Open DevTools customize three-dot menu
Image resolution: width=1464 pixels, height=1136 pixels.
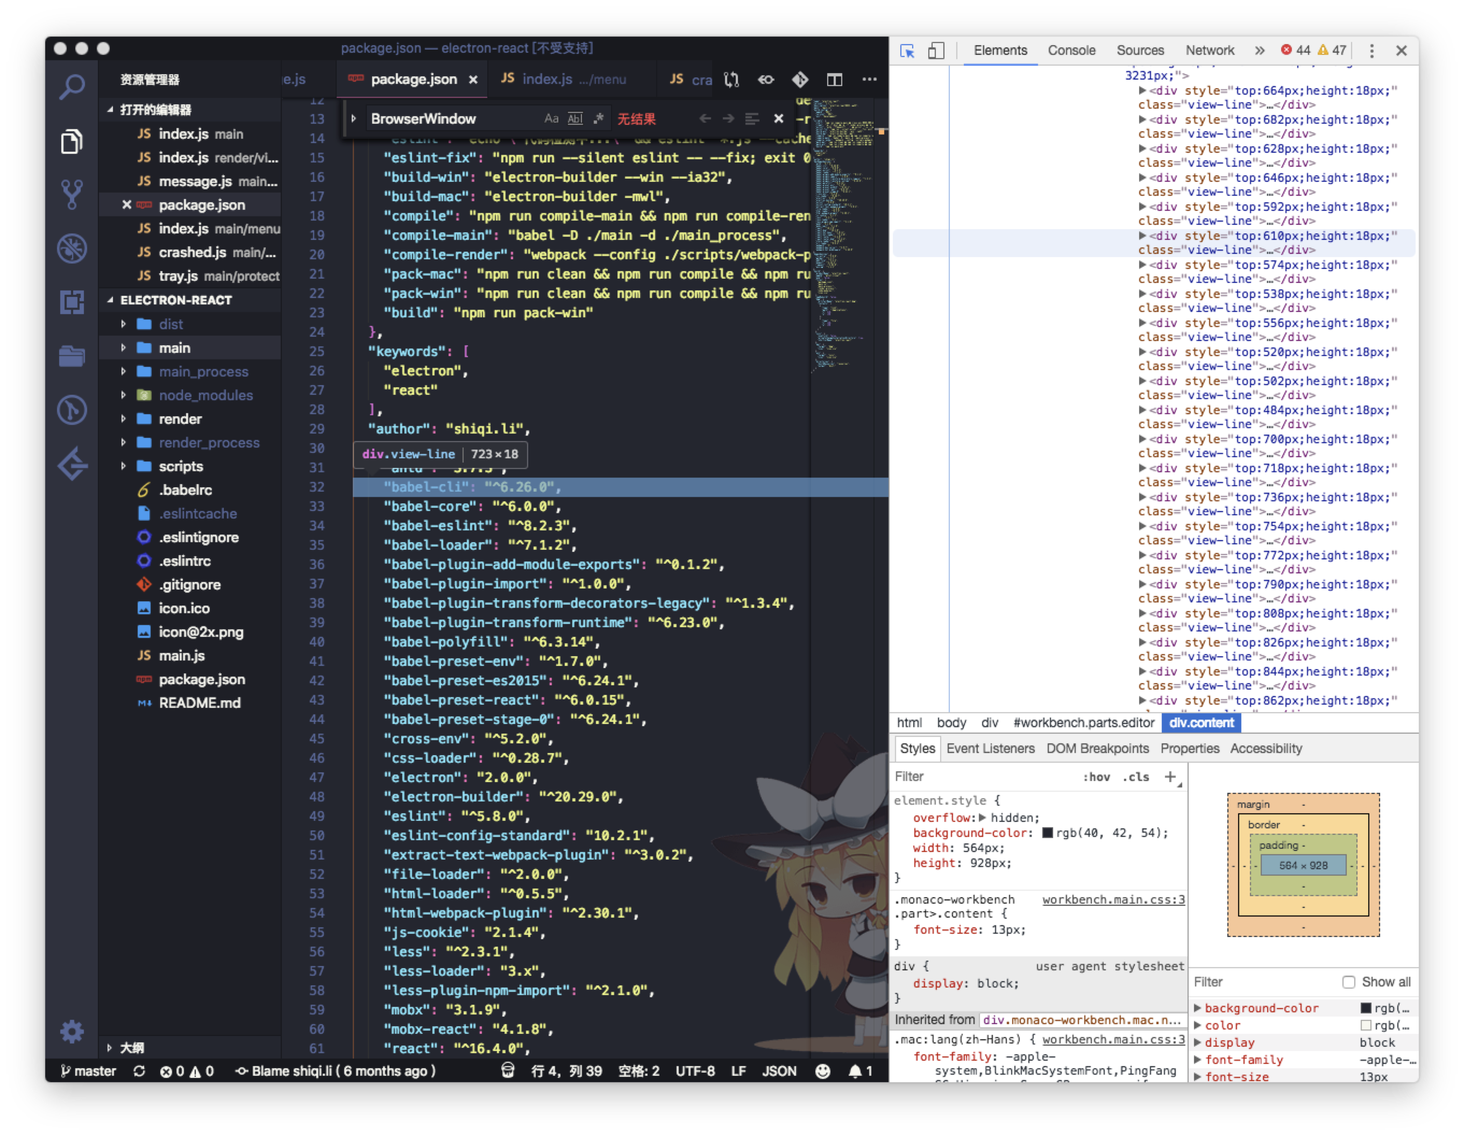click(1371, 51)
